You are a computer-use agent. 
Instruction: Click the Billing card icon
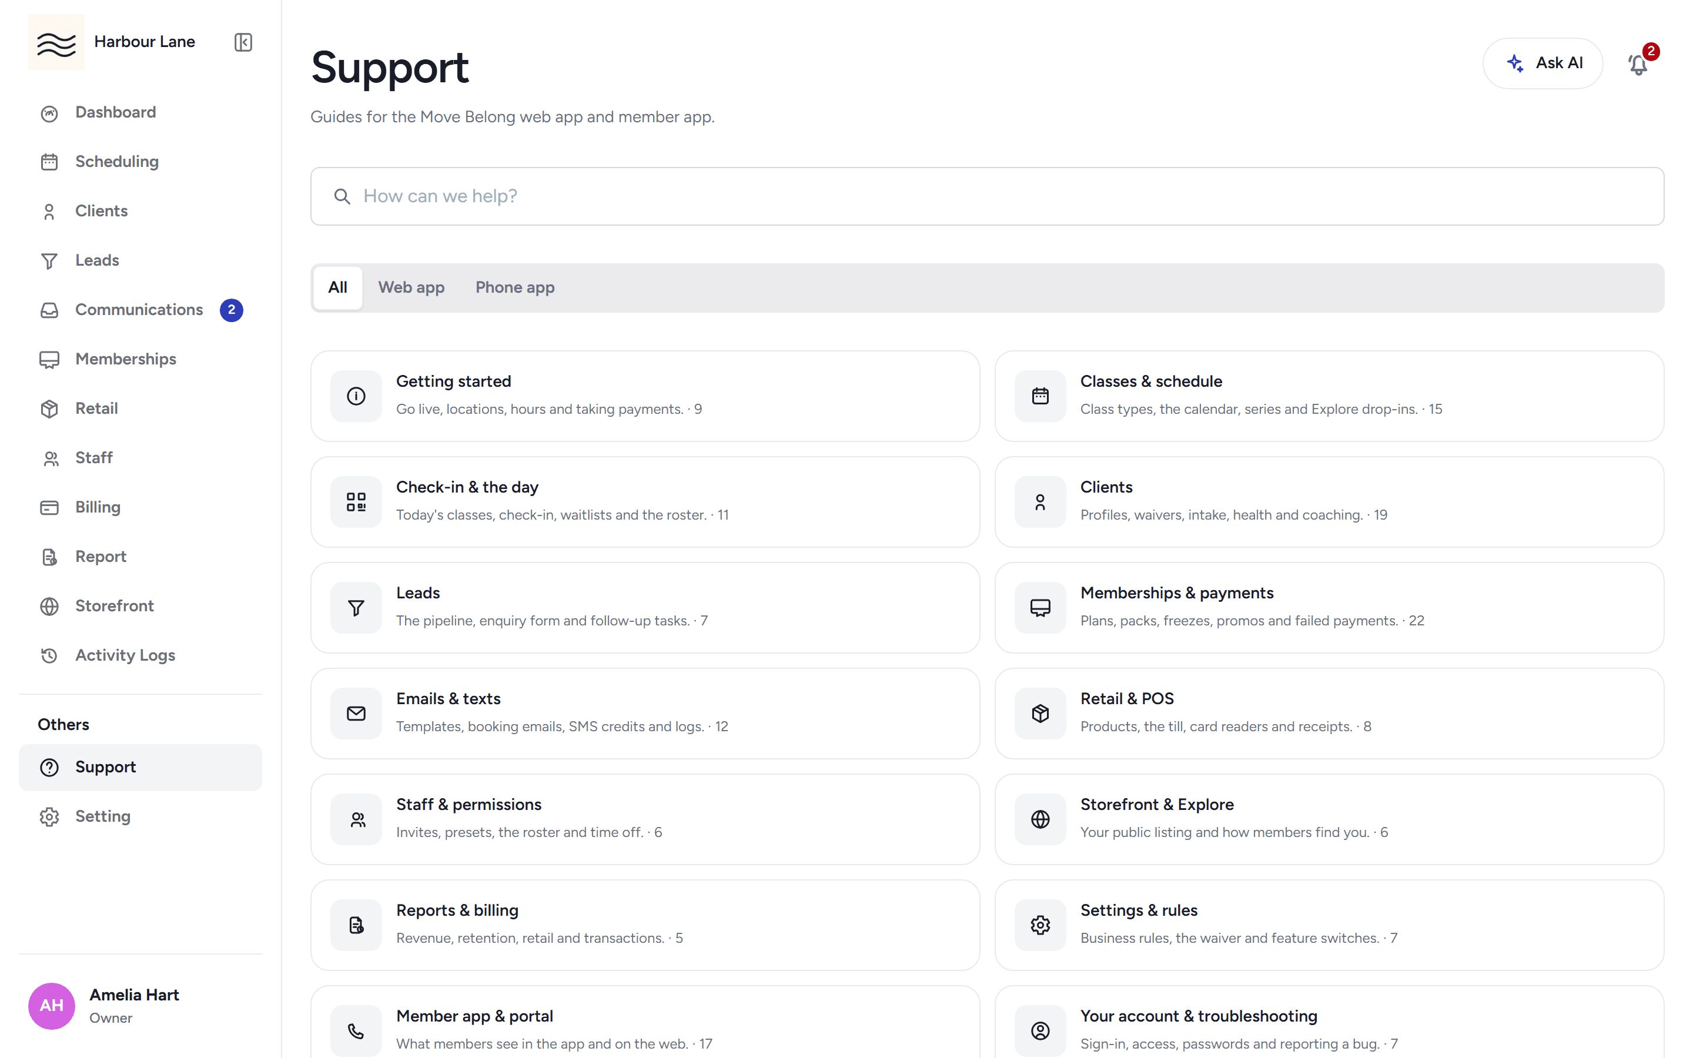pos(49,507)
